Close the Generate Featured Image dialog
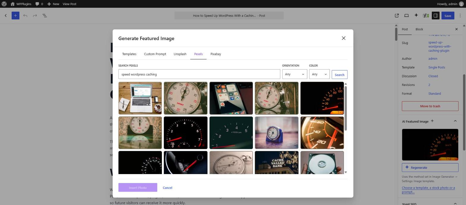Screen dimensions: 466x205 344,38
